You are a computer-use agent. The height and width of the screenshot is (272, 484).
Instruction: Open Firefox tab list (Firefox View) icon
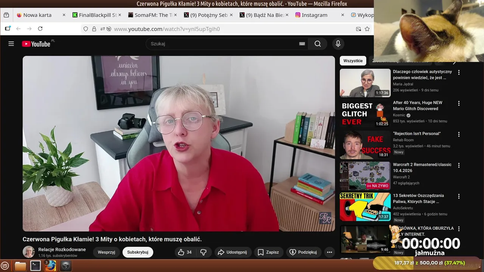[x=6, y=15]
